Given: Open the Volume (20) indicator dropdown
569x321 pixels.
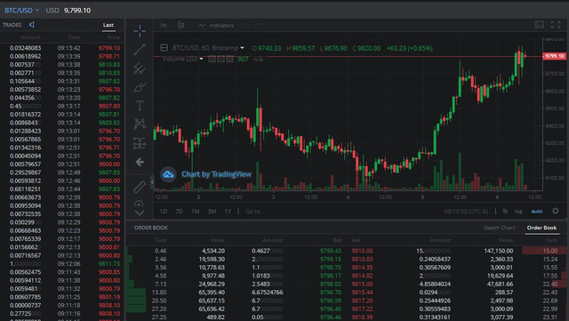Looking at the screenshot, I should click(x=182, y=59).
